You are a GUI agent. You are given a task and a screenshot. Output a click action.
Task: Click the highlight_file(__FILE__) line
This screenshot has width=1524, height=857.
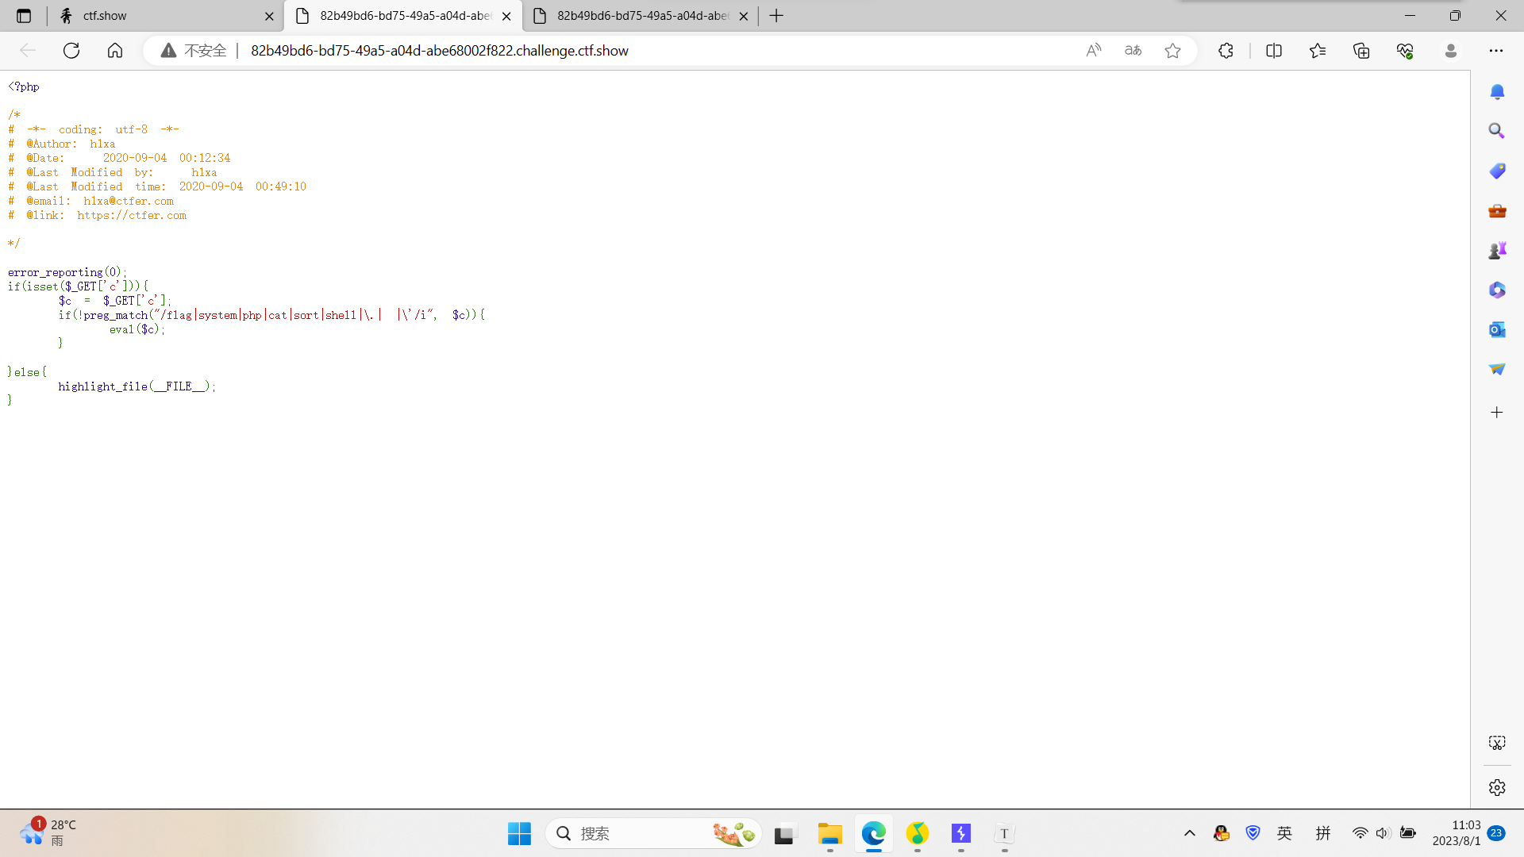point(137,386)
